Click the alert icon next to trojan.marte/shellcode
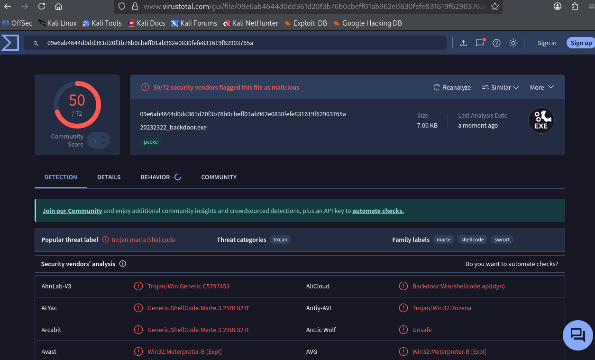The image size is (595, 360). click(106, 240)
